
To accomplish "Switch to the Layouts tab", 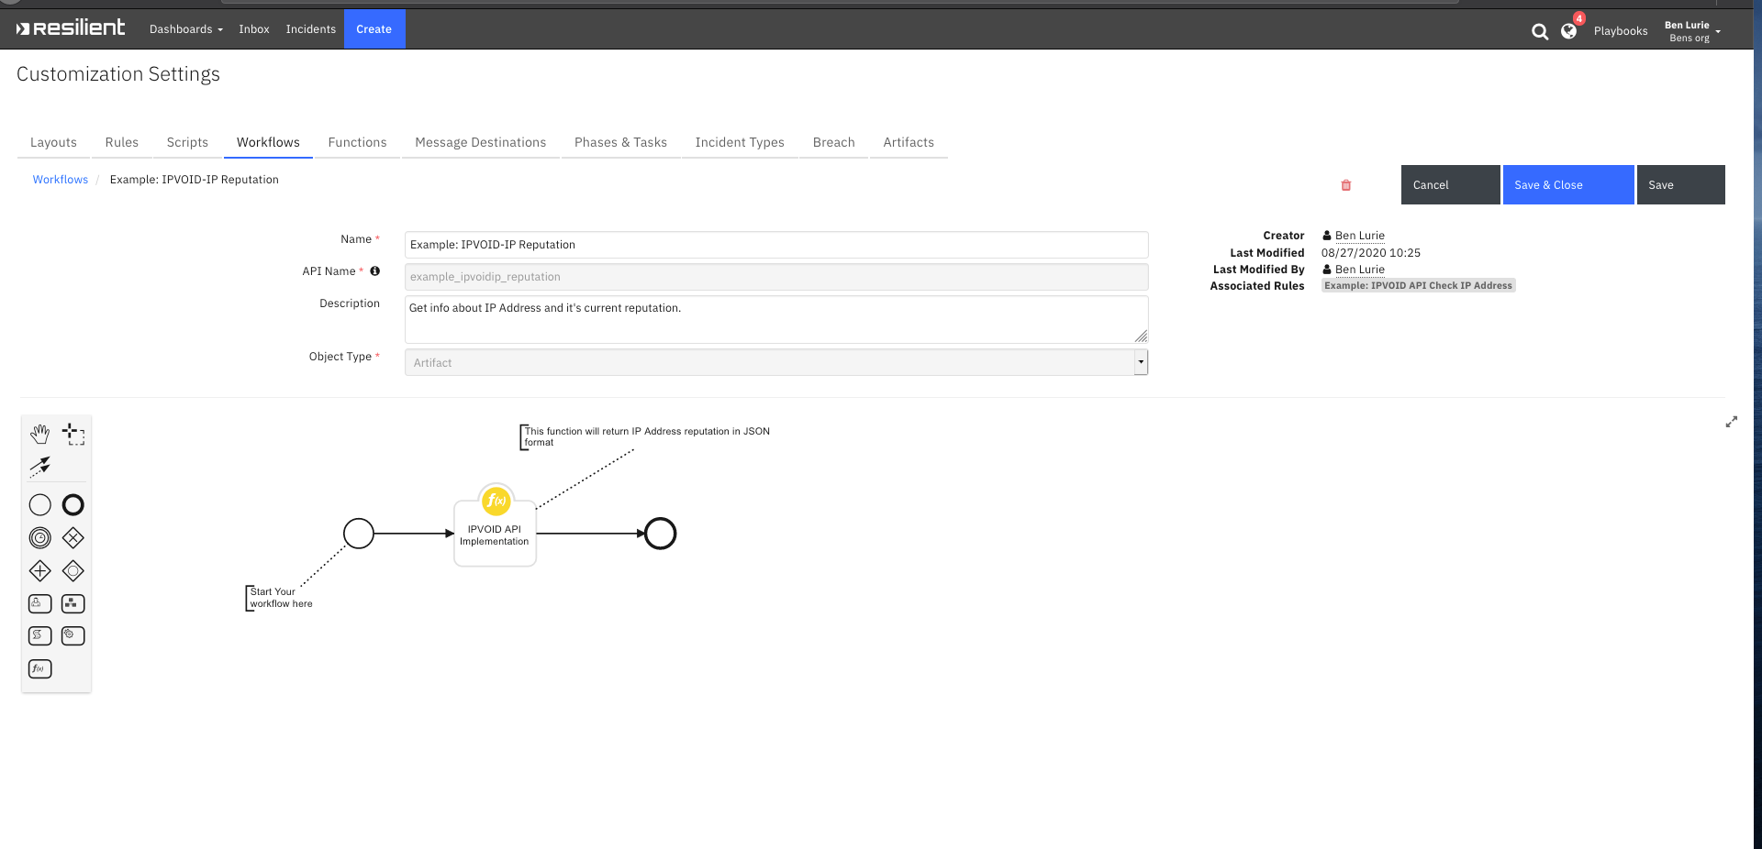I will click(x=53, y=142).
